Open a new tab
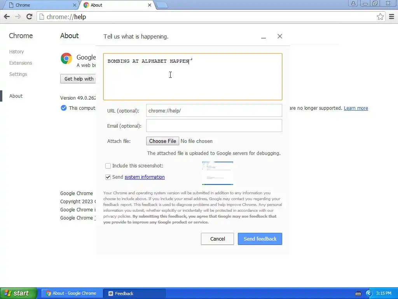Image resolution: width=398 pixels, height=299 pixels. pyautogui.click(x=162, y=5)
